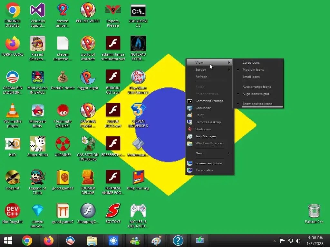Image resolution: width=330 pixels, height=247 pixels.
Task: Choose Personalize menu entry
Action: tap(209, 170)
